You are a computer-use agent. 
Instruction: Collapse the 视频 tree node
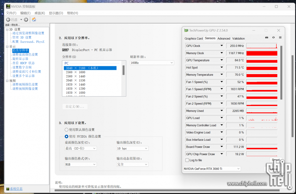7,81
